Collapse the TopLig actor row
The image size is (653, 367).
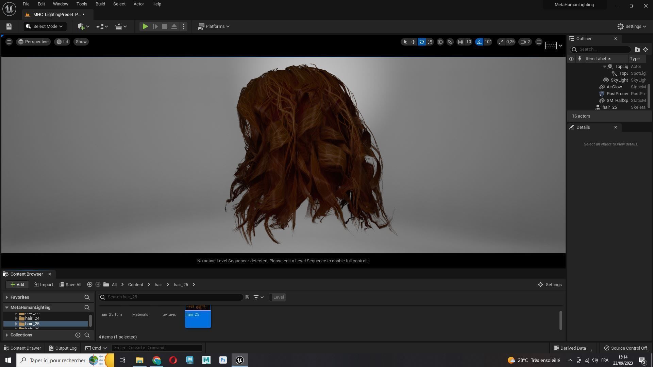point(604,67)
